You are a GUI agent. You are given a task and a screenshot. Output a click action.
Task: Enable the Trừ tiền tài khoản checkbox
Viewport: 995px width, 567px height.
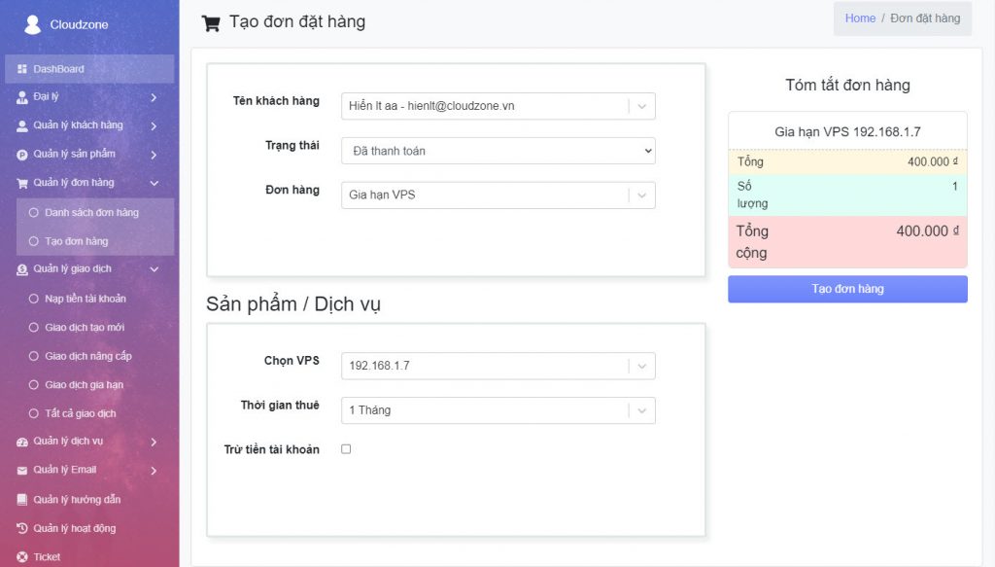(x=345, y=449)
